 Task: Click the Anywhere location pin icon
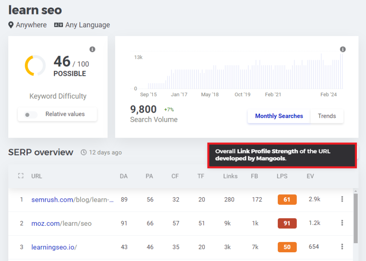coord(11,25)
